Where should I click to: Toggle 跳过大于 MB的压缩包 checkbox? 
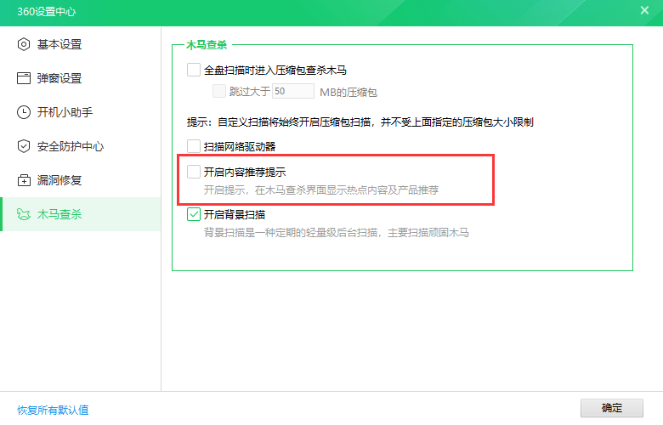(219, 91)
